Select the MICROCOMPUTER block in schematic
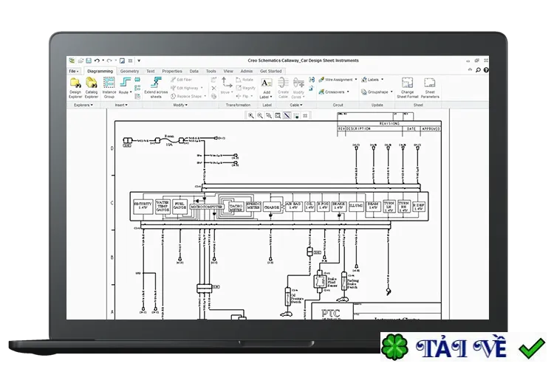 pyautogui.click(x=207, y=207)
